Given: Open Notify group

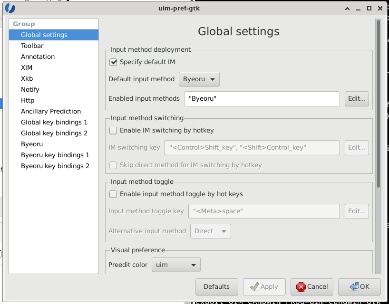Looking at the screenshot, I should [54, 89].
